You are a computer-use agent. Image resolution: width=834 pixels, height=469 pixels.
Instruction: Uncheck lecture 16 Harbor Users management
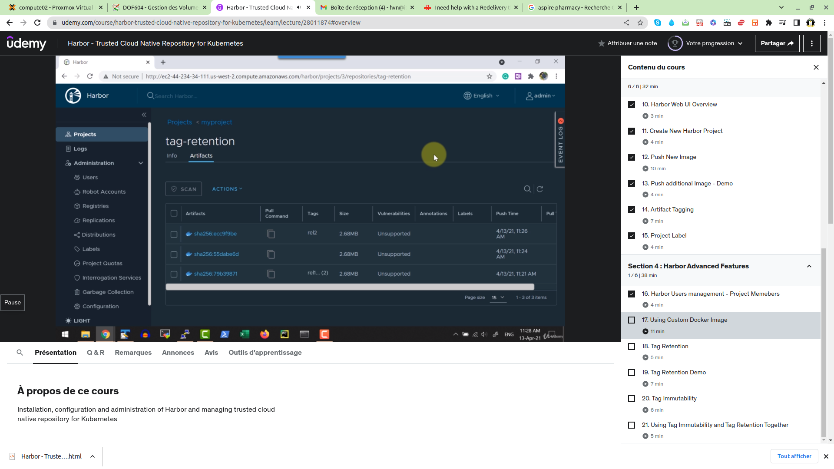632,294
